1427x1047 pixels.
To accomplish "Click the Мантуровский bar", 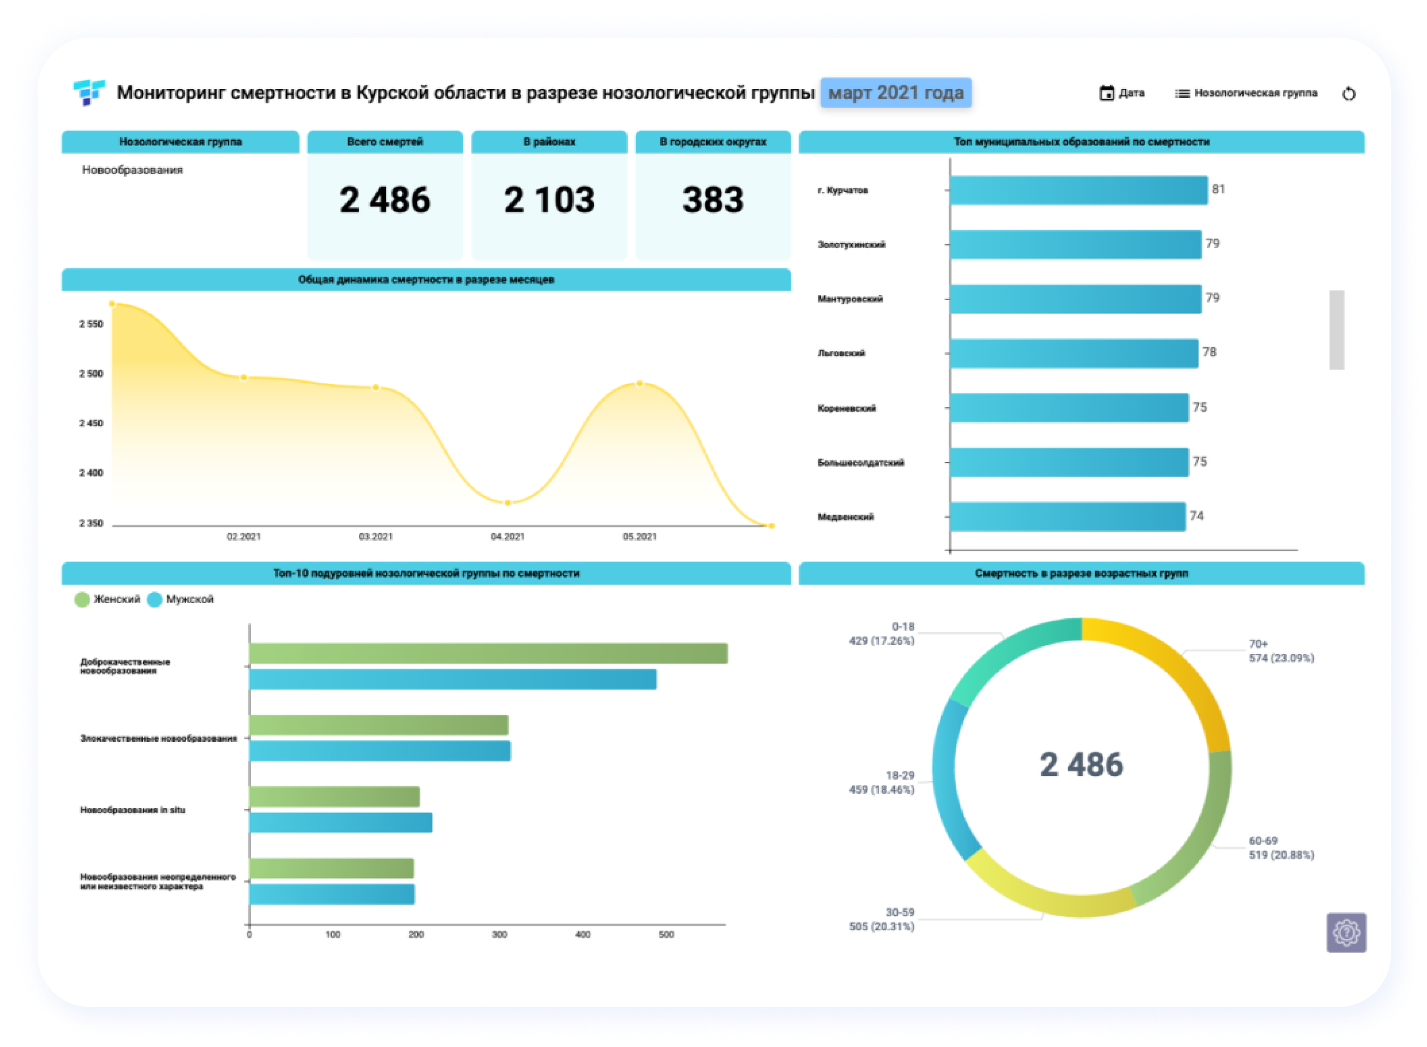I will pyautogui.click(x=1075, y=299).
